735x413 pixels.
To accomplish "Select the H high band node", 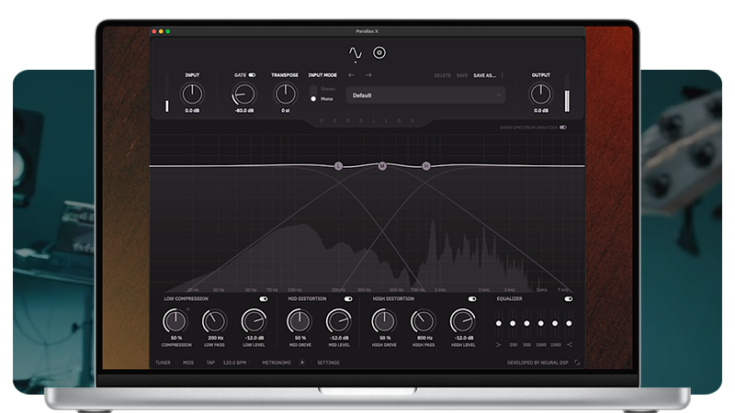I will tap(426, 166).
